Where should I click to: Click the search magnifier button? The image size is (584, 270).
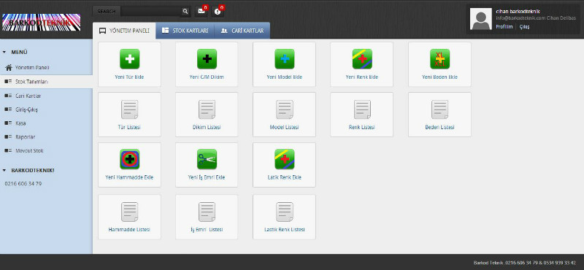185,12
